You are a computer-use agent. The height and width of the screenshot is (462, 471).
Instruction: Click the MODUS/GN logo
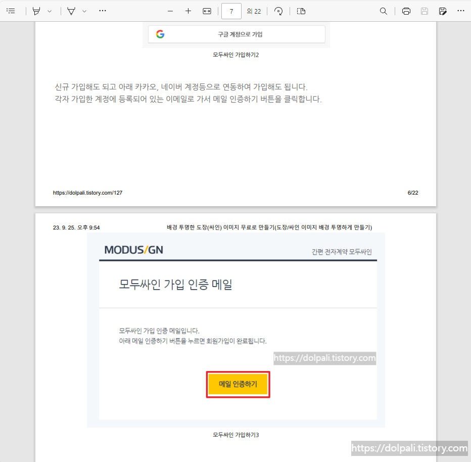(x=134, y=250)
